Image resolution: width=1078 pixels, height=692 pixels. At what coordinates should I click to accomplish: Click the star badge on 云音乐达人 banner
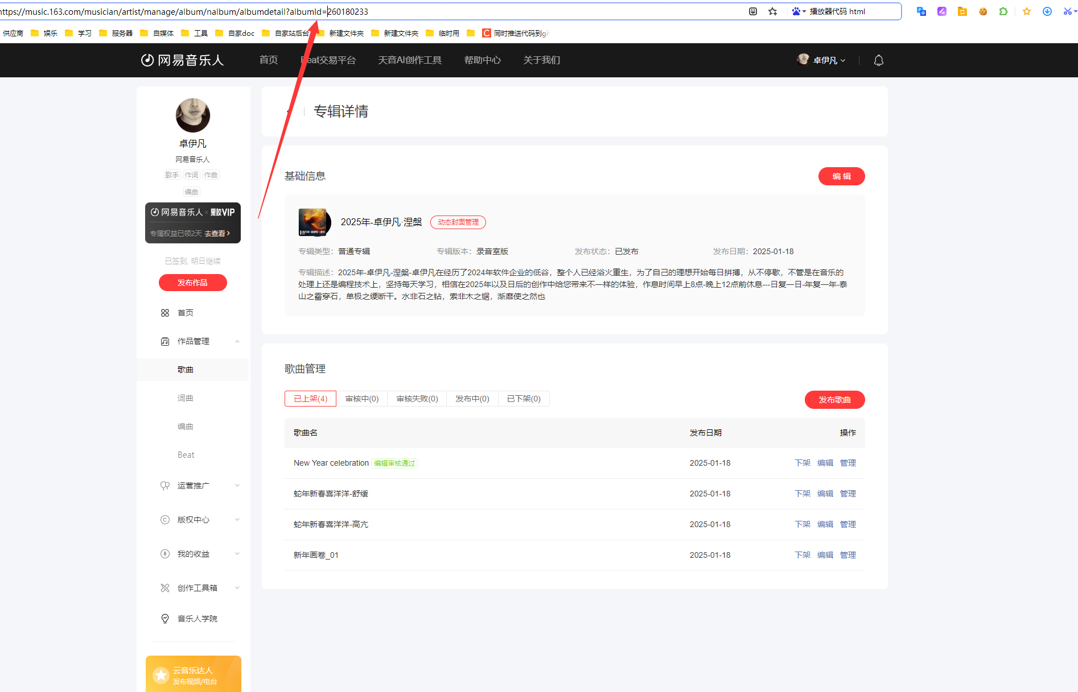click(x=161, y=676)
